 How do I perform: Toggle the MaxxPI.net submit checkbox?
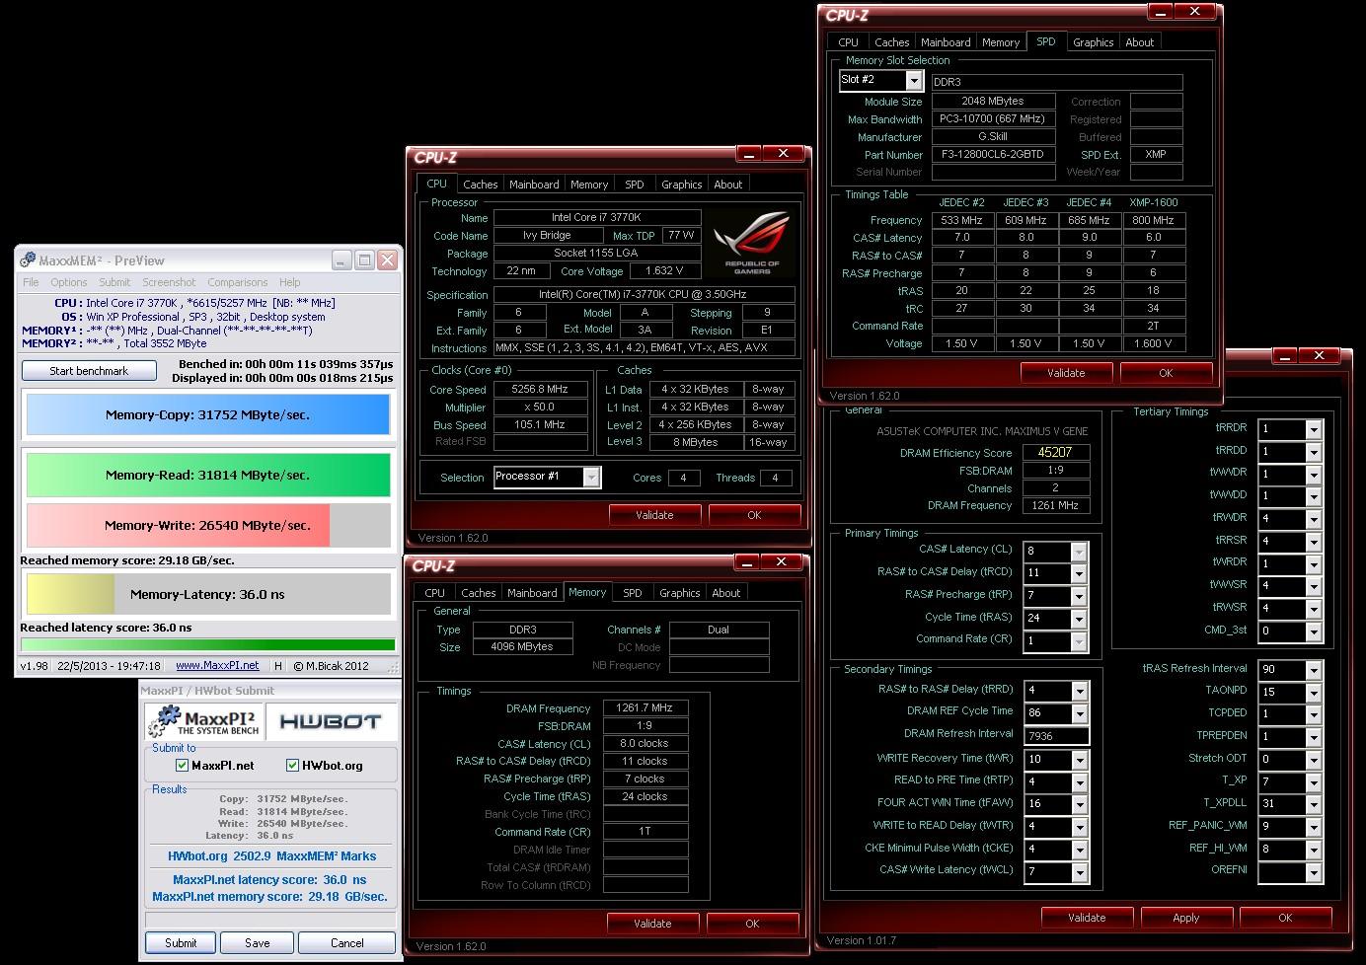(182, 765)
